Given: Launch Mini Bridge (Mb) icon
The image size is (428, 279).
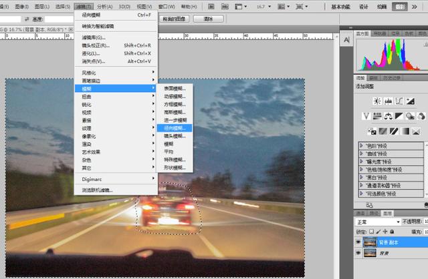Looking at the screenshot, I should (225, 6).
